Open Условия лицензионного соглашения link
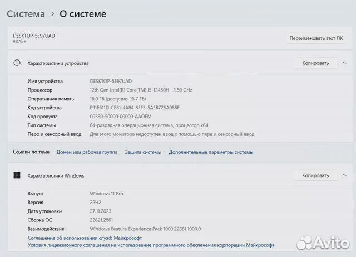The height and width of the screenshot is (257, 356). (151, 245)
